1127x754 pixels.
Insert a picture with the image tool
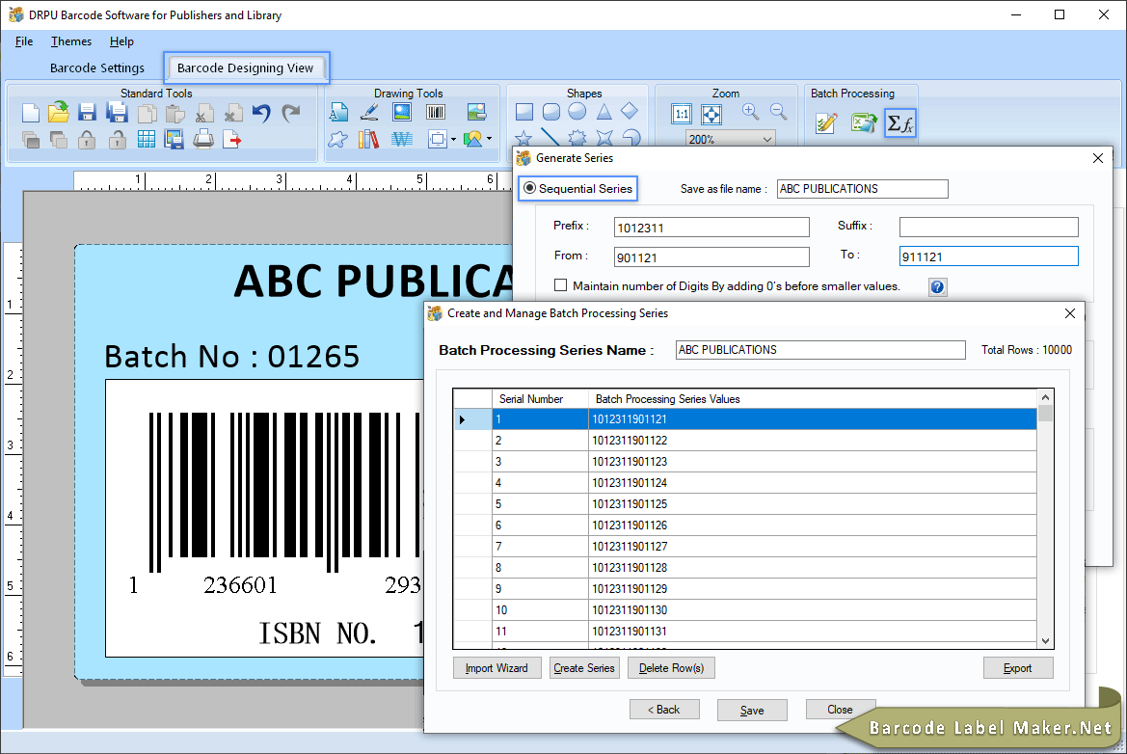(x=402, y=112)
